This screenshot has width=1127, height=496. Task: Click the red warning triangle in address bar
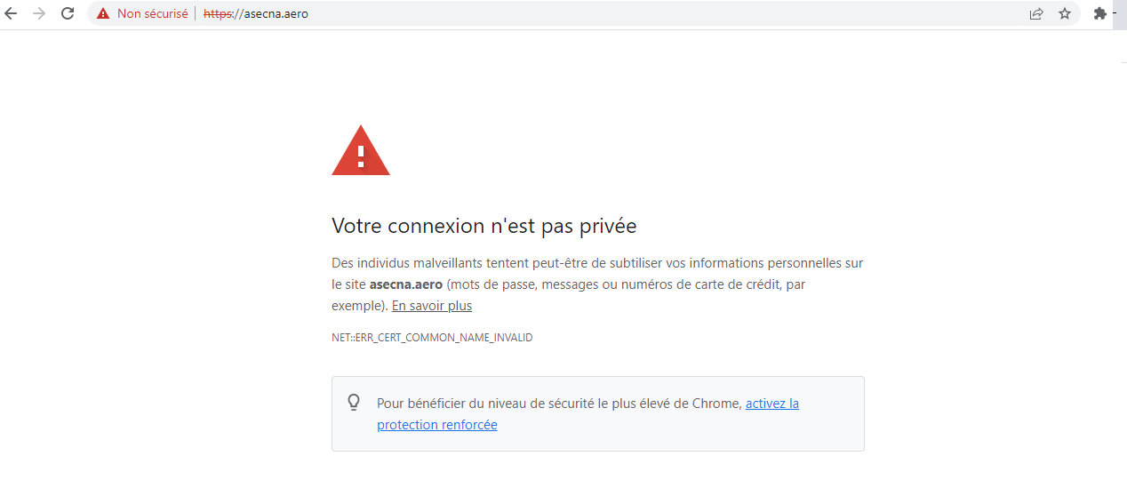pos(103,14)
